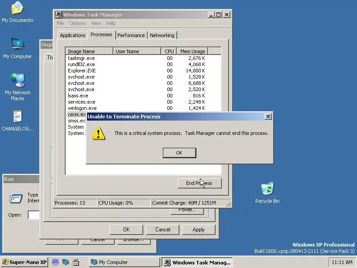This screenshot has height=268, width=357.
Task: Select svchost.exe using 8,688 K
Action: pos(143,83)
